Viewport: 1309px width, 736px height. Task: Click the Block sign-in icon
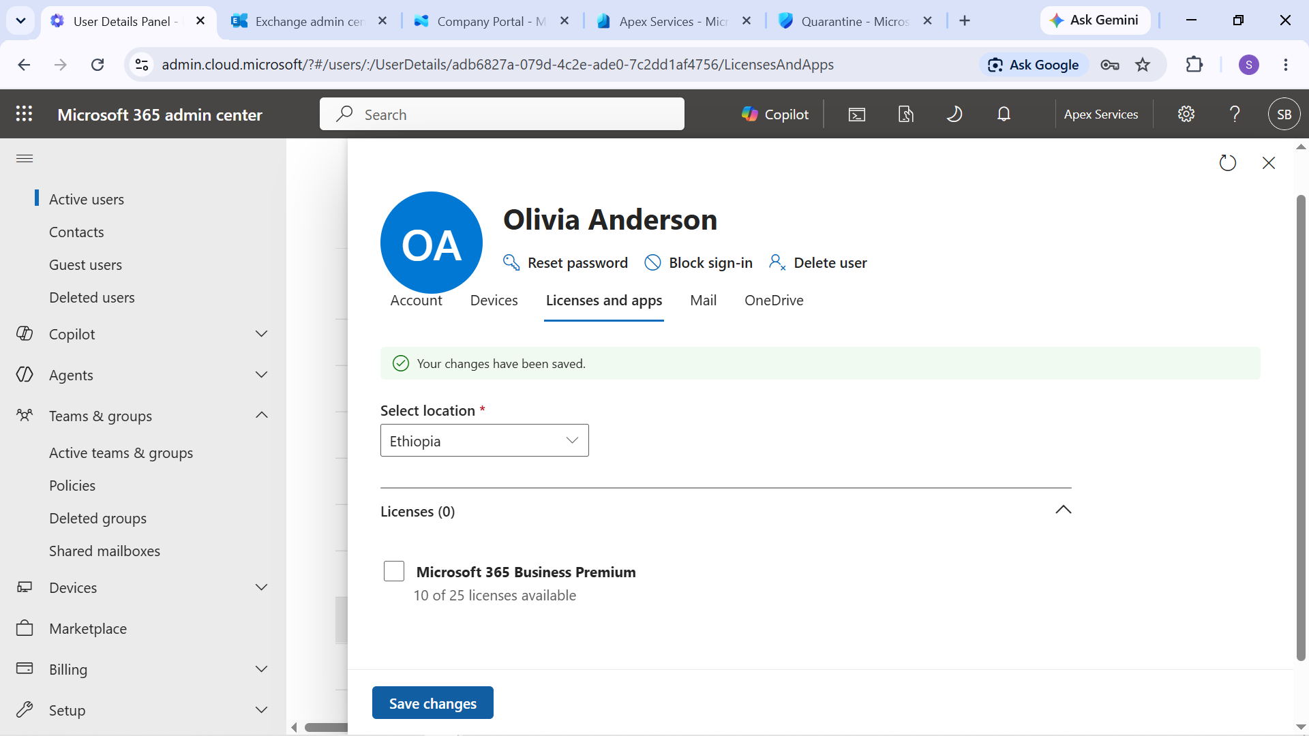pyautogui.click(x=652, y=262)
